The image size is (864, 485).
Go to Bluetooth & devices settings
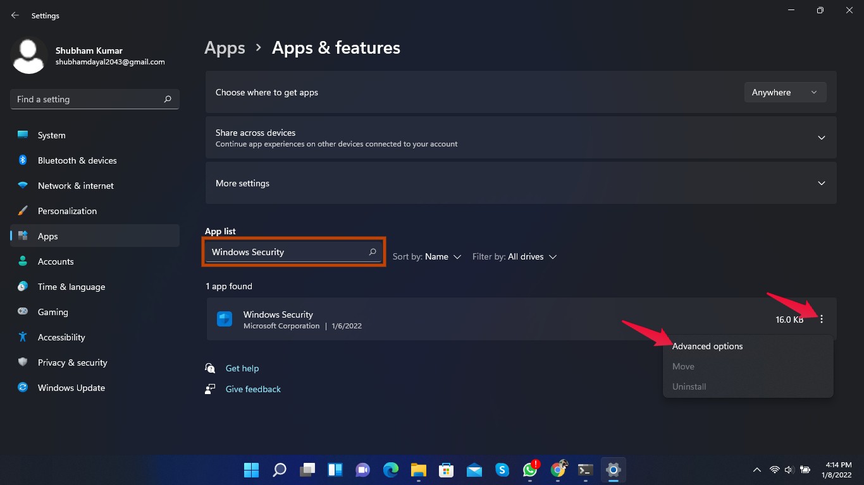(x=95, y=160)
